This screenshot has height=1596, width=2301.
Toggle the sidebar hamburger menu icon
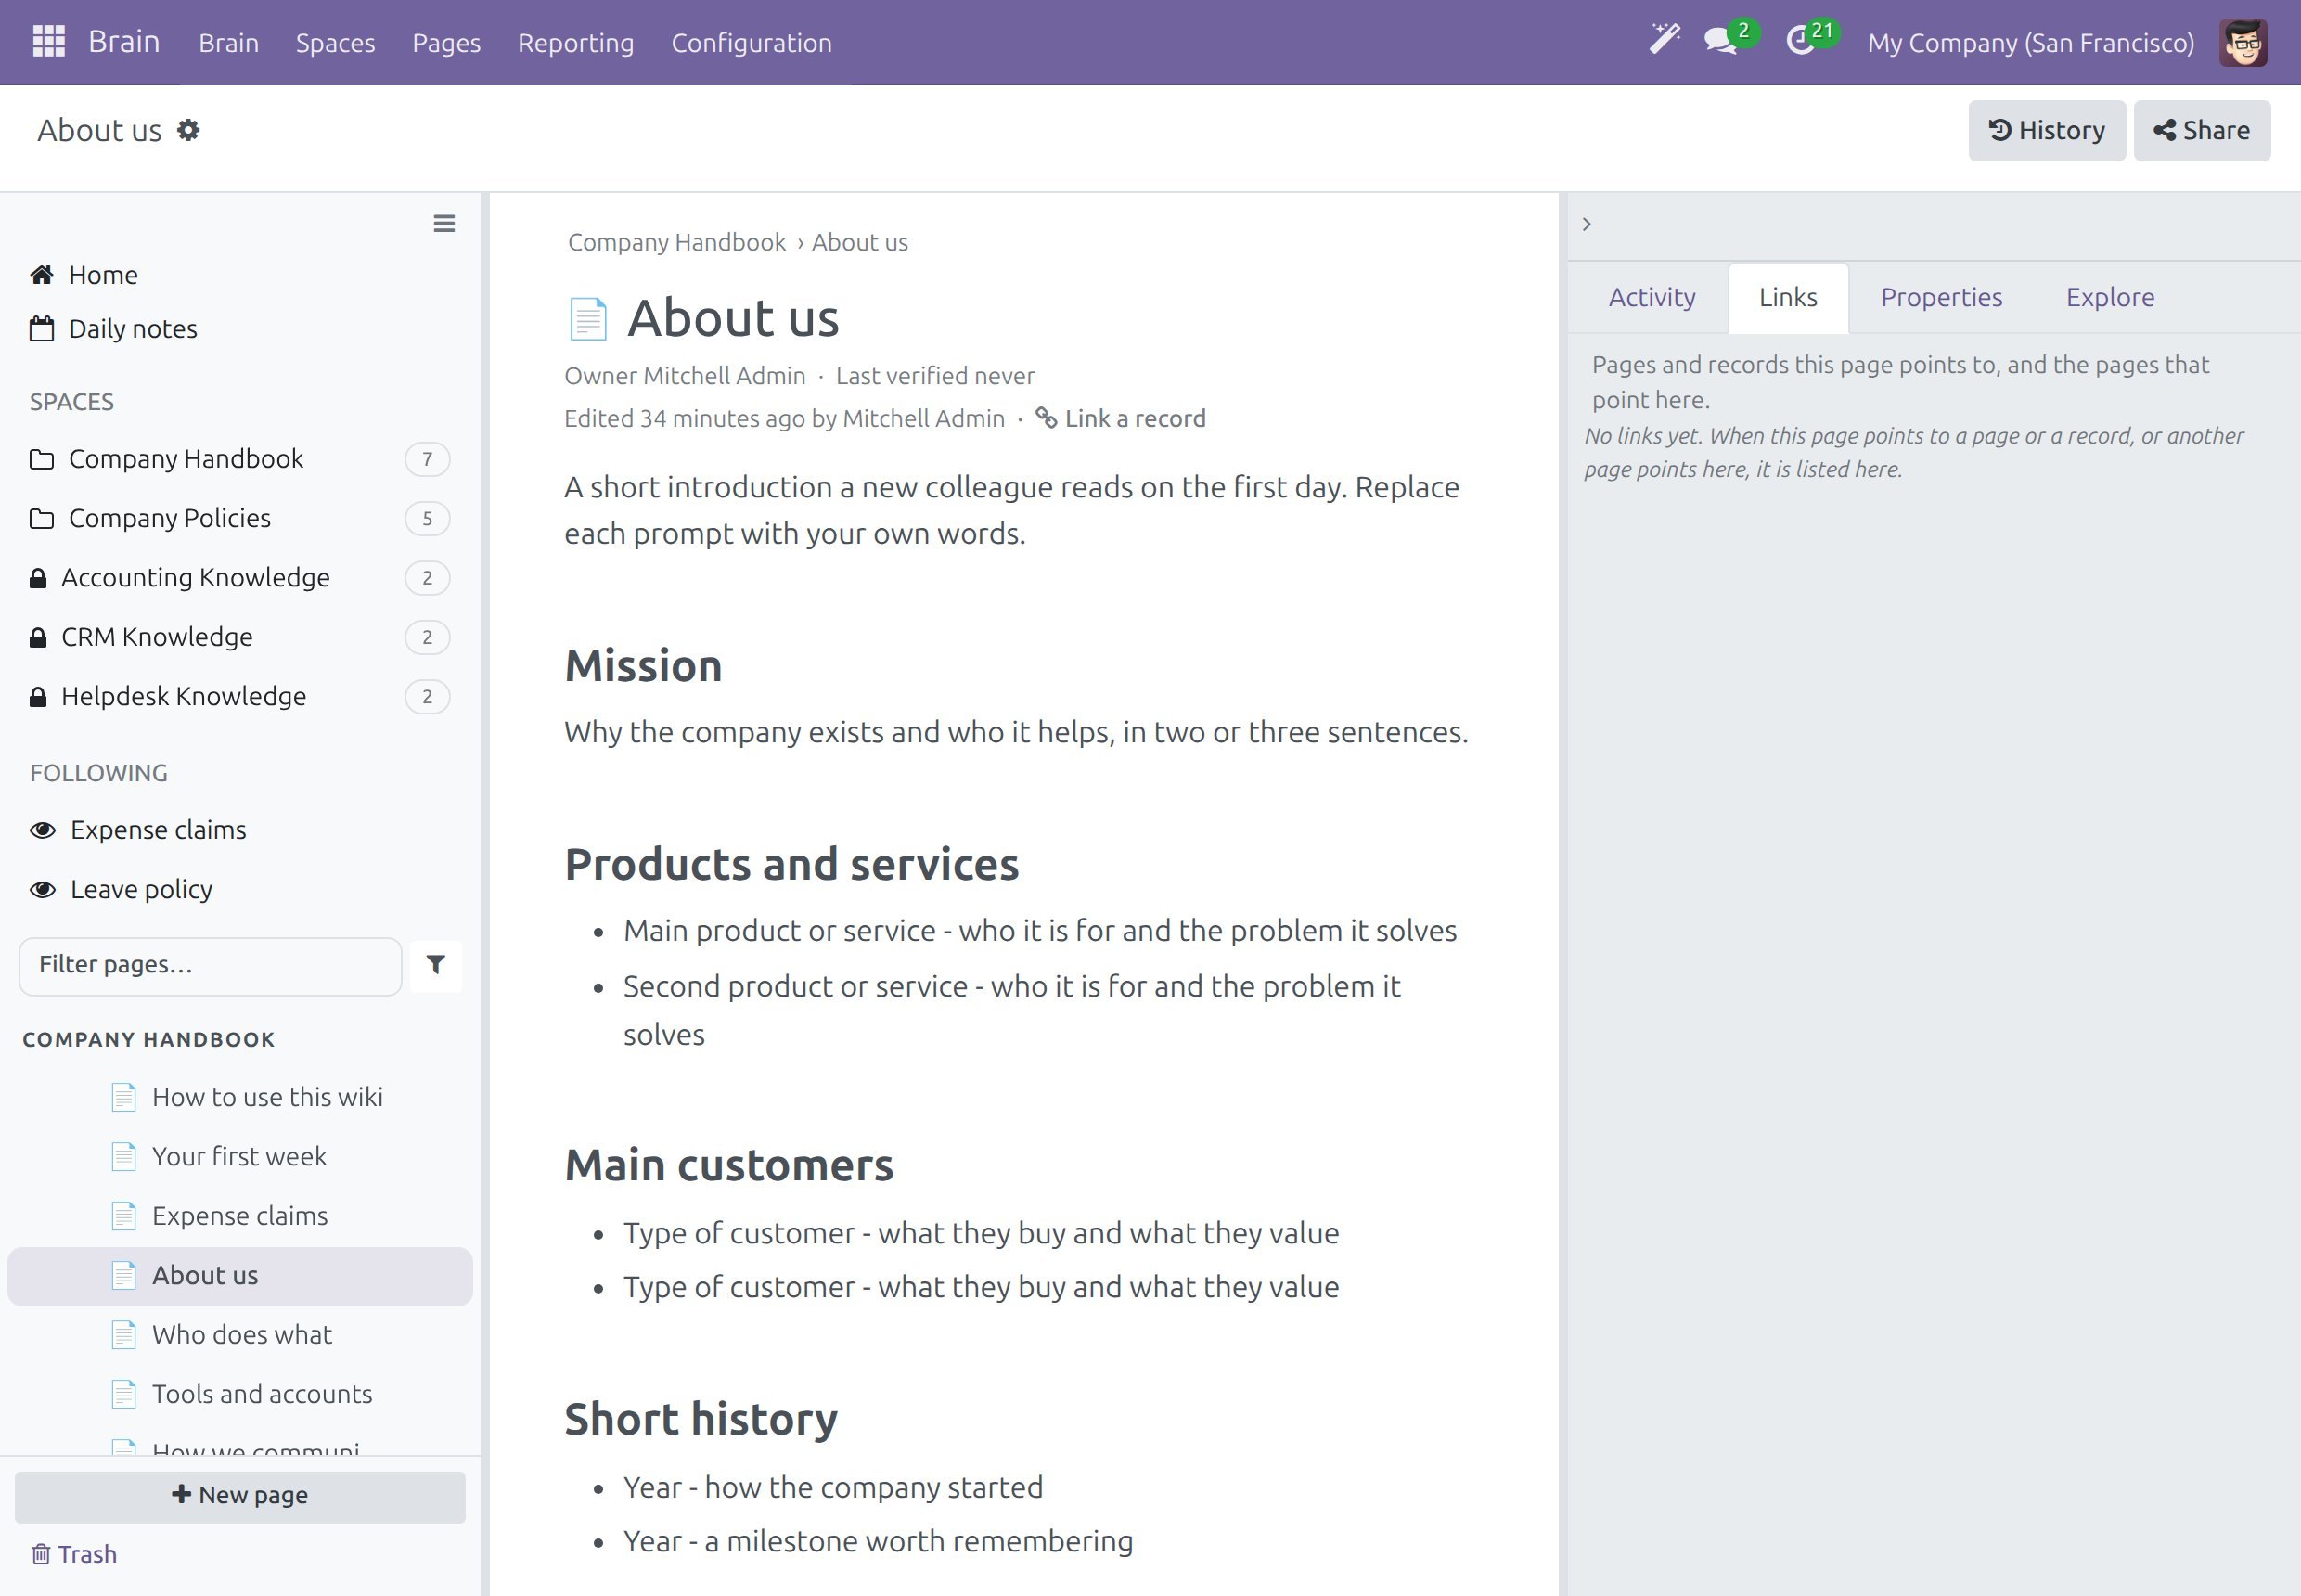(x=444, y=223)
